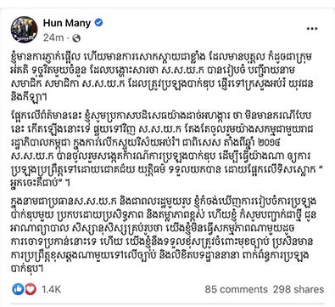The width and height of the screenshot is (335, 307).
Task: Click the final words បាក់ឌុប។ of the post
Action: tap(27, 269)
